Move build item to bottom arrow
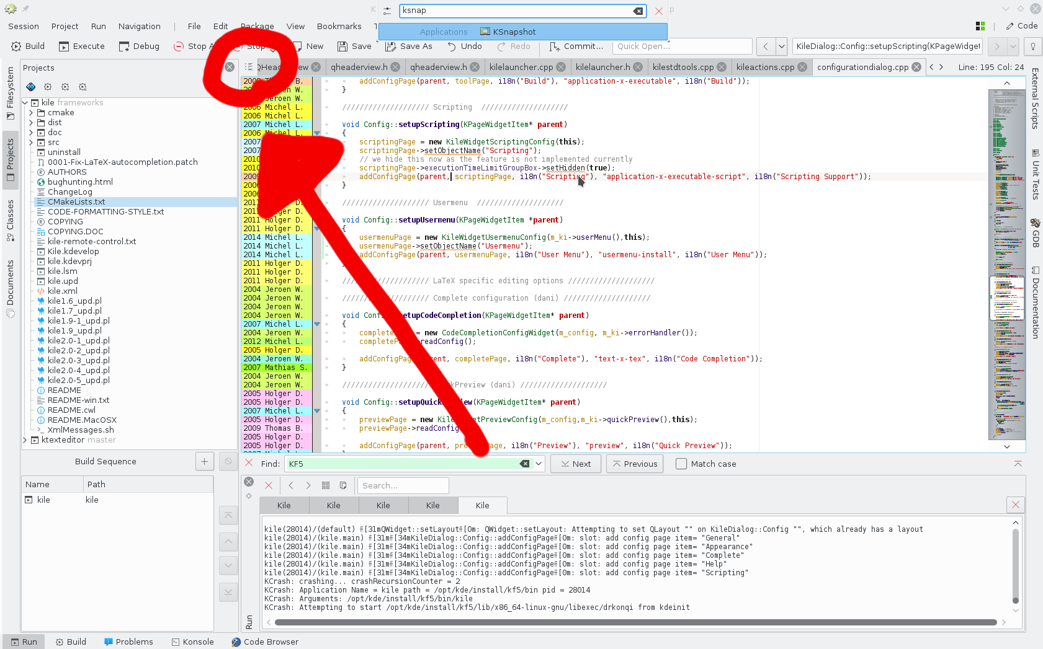 (228, 592)
